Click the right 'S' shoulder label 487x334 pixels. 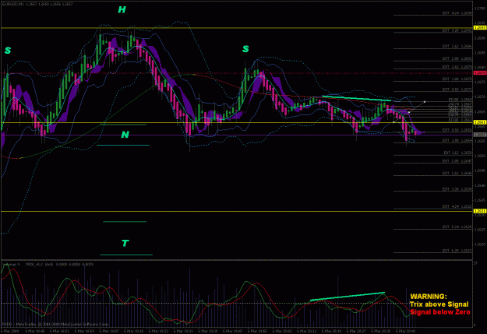click(x=245, y=49)
